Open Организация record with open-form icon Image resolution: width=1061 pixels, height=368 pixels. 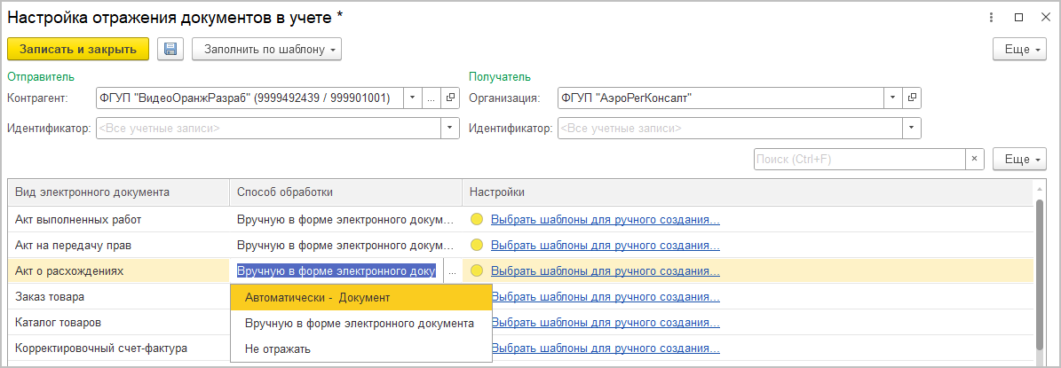click(912, 98)
